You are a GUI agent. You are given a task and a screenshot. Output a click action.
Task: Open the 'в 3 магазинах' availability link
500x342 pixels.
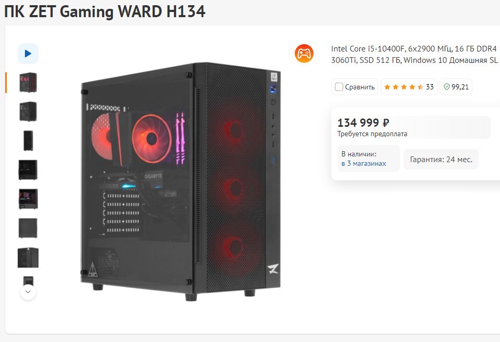pos(364,164)
